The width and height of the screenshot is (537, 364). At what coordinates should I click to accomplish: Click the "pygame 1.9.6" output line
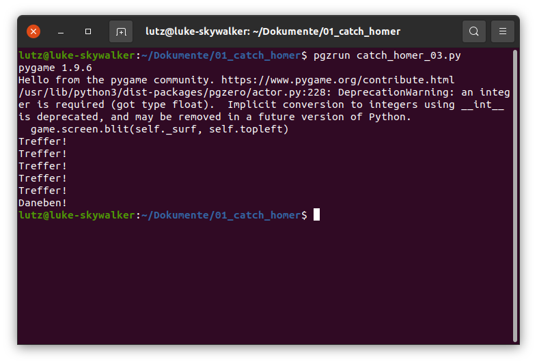55,68
